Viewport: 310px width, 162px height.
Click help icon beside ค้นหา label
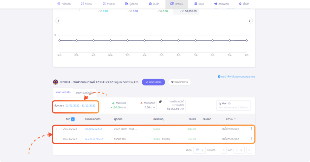tap(229, 104)
